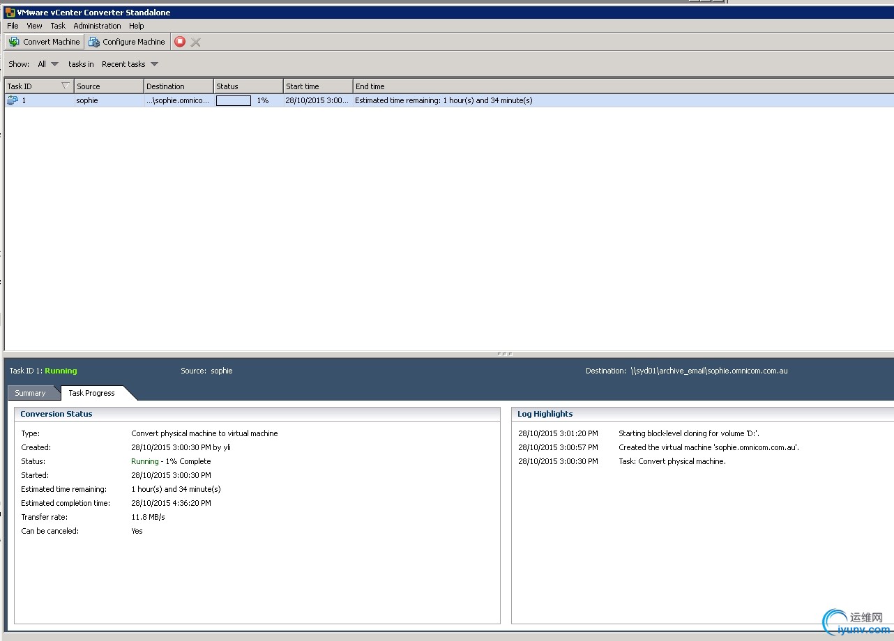Click the 'Yes' value for Can be canceled
The image size is (894, 641).
click(x=137, y=531)
